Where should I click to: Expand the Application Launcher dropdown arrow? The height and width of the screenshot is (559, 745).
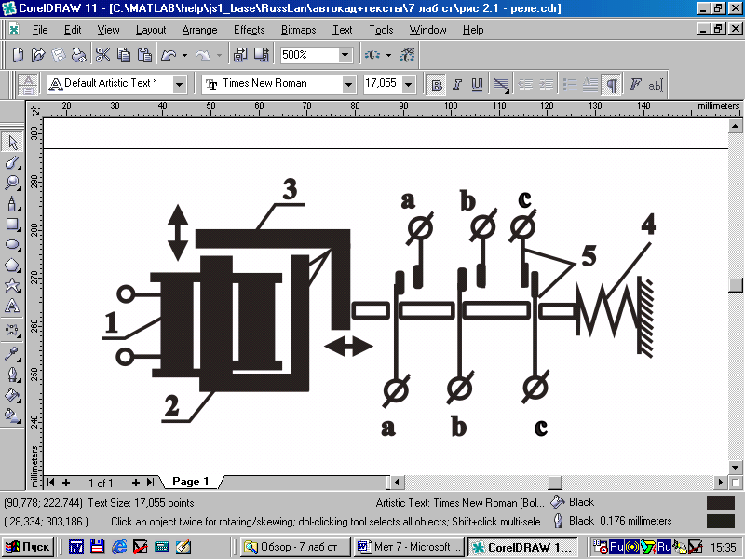tap(388, 56)
